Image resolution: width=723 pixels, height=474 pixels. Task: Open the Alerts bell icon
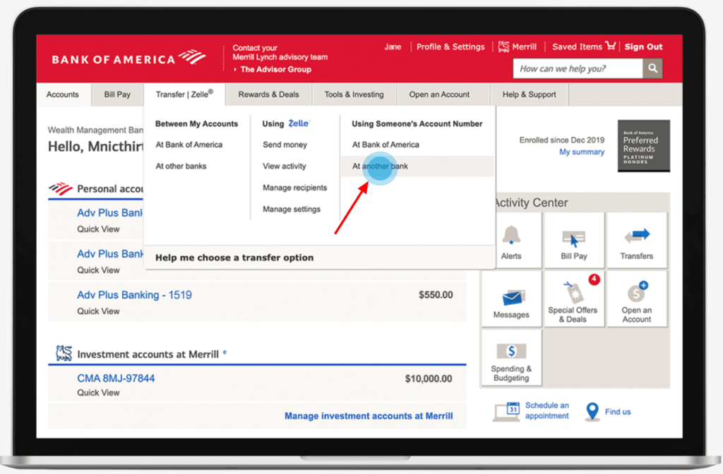click(511, 235)
